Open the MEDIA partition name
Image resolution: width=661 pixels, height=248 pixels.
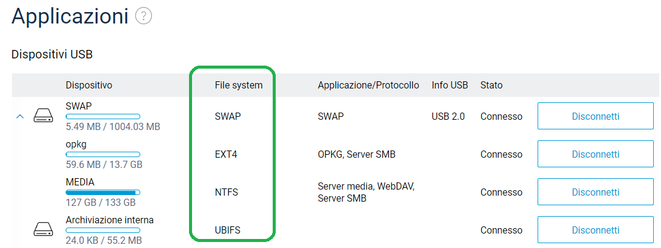pos(80,182)
